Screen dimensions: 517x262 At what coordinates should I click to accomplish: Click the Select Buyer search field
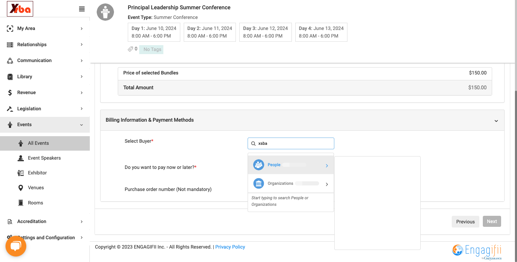point(291,143)
